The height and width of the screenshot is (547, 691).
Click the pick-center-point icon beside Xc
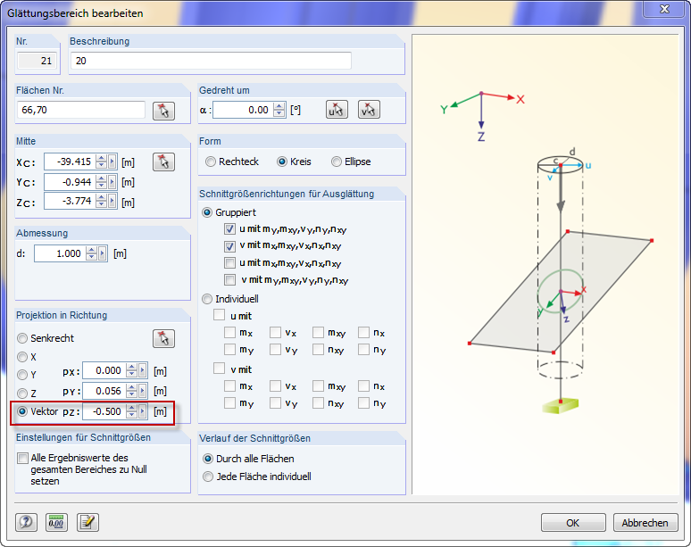[164, 162]
